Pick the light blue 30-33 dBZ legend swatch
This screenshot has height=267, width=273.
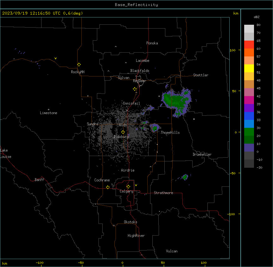[x=249, y=124]
